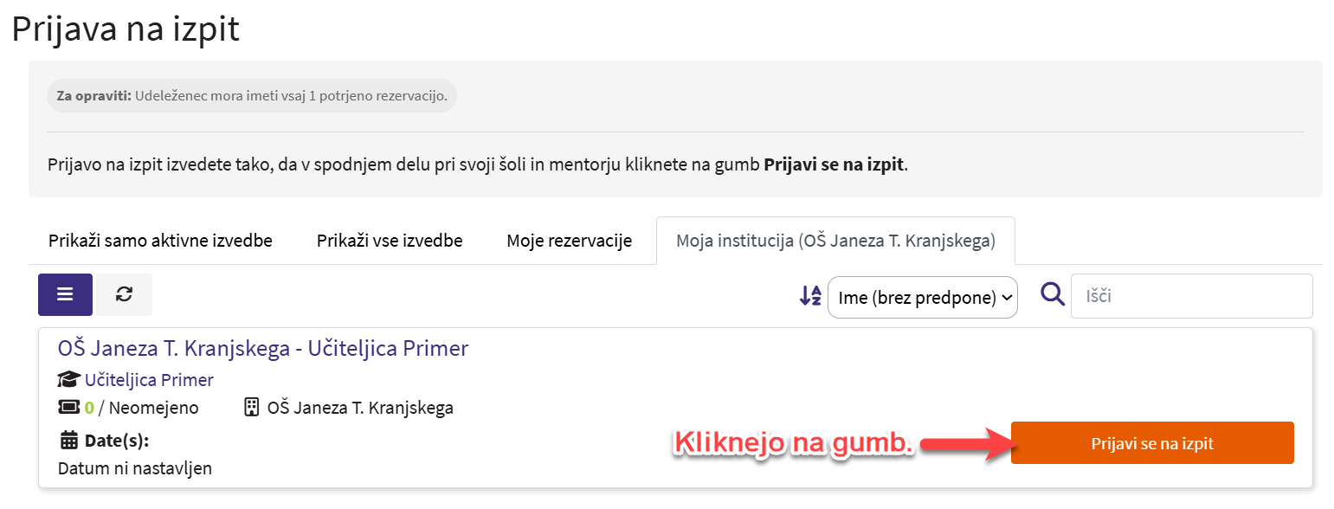Select the 'Moja institucija' tab
The height and width of the screenshot is (509, 1334).
click(x=835, y=241)
